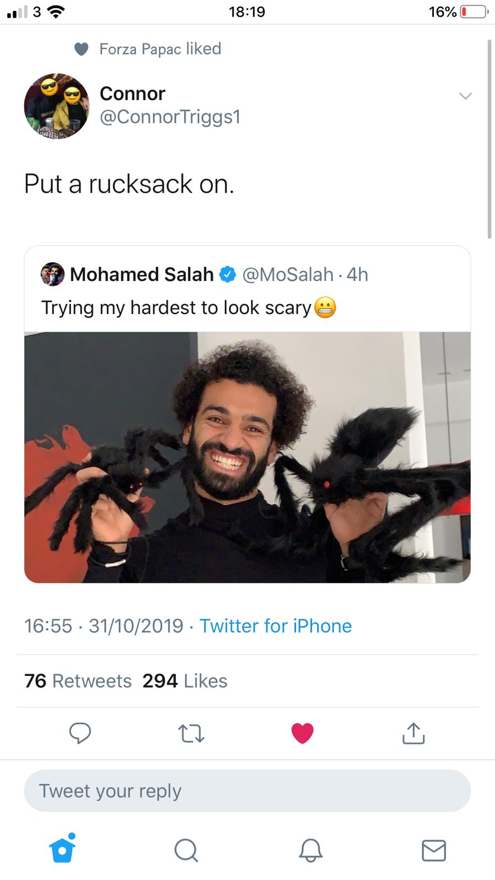Open the share tweet icon
This screenshot has height=880, width=495.
tap(414, 733)
